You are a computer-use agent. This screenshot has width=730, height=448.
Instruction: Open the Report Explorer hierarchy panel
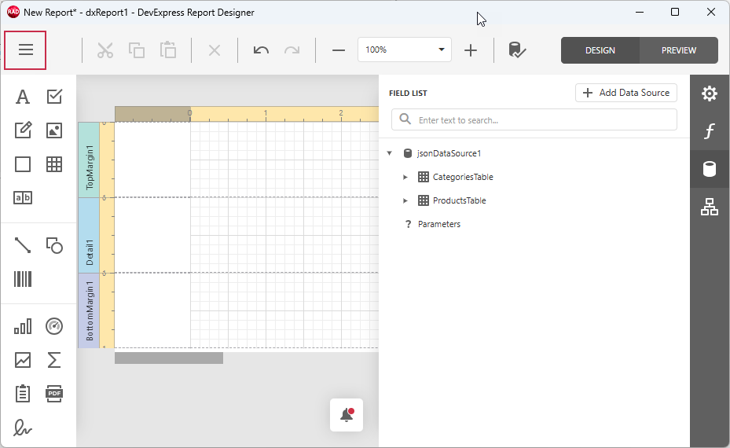[x=709, y=207]
